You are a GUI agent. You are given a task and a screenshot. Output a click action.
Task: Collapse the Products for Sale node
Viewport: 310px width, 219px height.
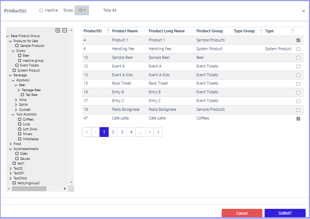[x=11, y=41]
